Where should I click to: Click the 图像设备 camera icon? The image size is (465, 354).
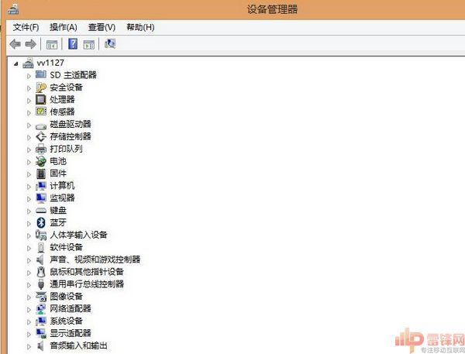pos(41,296)
